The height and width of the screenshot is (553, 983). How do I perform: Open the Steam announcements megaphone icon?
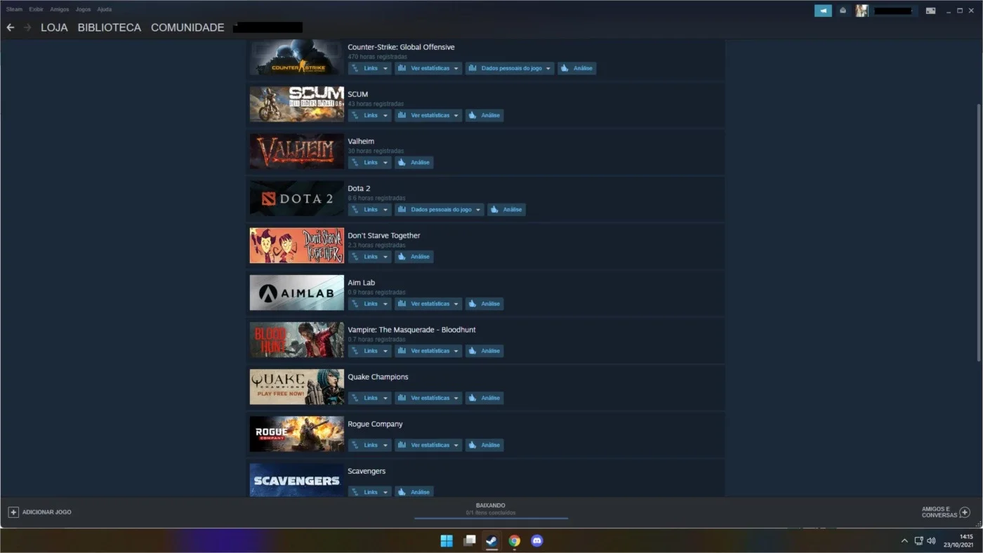[x=823, y=11]
